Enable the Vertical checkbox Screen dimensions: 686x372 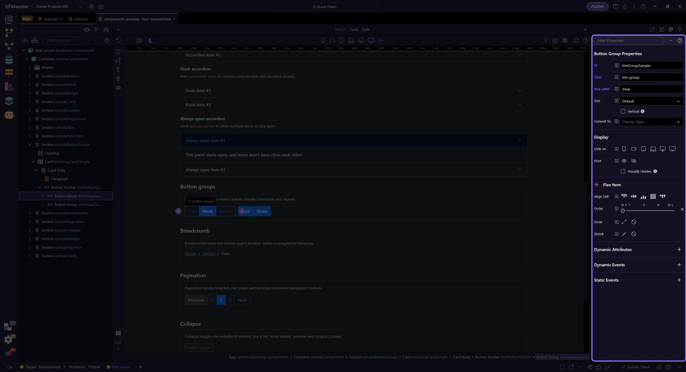point(623,111)
